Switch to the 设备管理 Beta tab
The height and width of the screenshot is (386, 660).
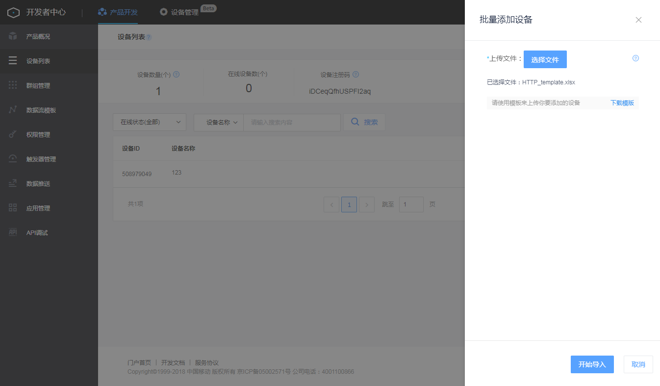coord(188,12)
